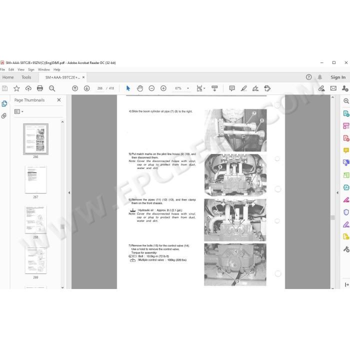
Task: Open thumbnail options dropdown
Action: point(19,111)
